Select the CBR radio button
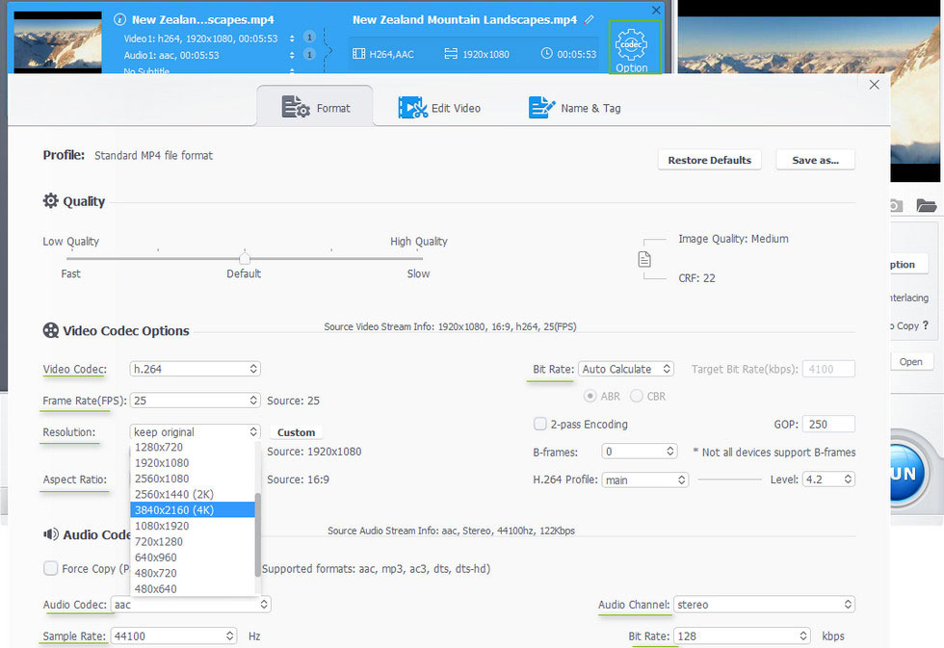Viewport: 944px width, 648px height. coord(637,396)
